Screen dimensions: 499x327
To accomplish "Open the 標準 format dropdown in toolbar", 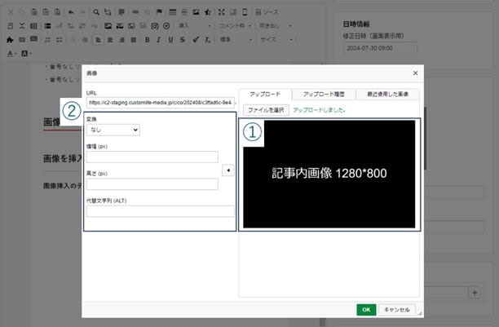I will 236,39.
